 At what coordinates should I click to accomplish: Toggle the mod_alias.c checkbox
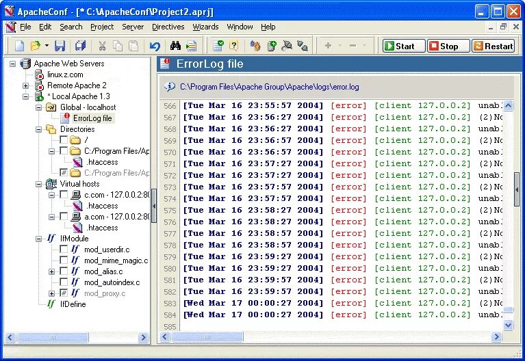[x=64, y=271]
